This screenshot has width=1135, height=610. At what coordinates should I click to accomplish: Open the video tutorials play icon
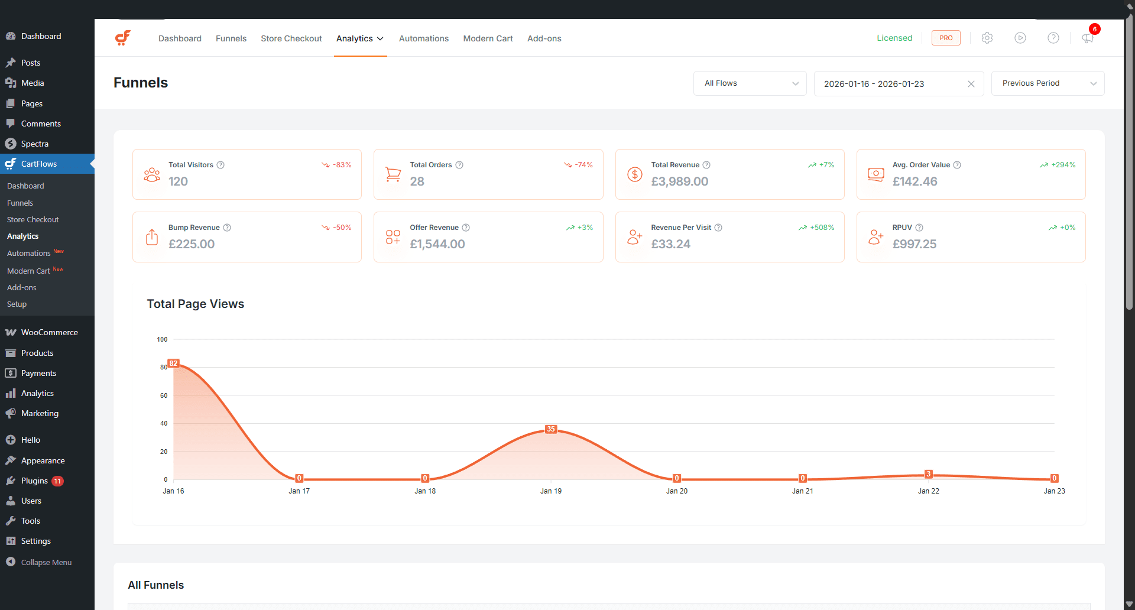[x=1020, y=38]
